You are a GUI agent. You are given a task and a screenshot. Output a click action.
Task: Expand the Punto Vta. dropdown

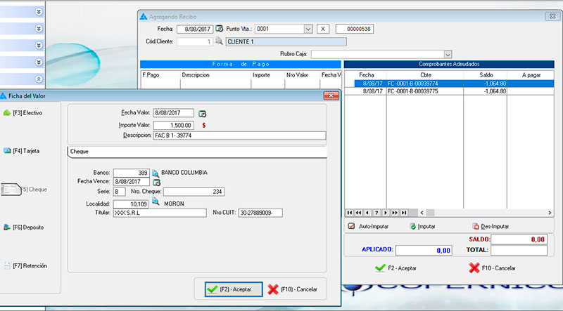[x=308, y=29]
